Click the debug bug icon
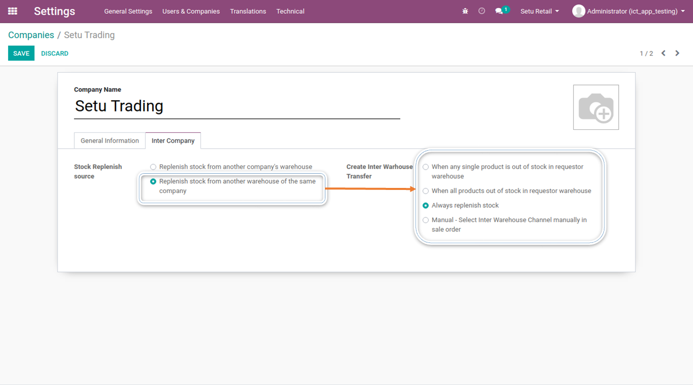The image size is (693, 385). tap(465, 11)
